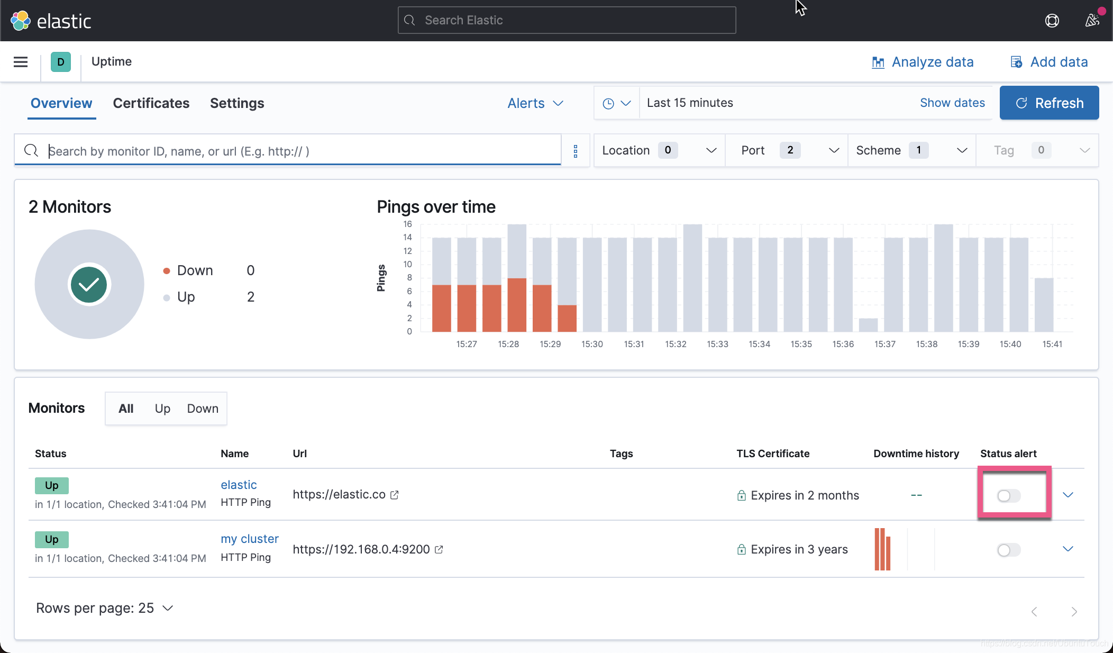Enable status alert for my cluster monitor

(x=1008, y=550)
